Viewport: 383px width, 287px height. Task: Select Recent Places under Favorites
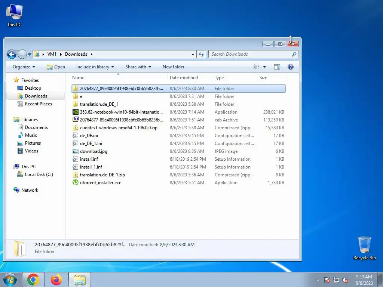coord(35,104)
